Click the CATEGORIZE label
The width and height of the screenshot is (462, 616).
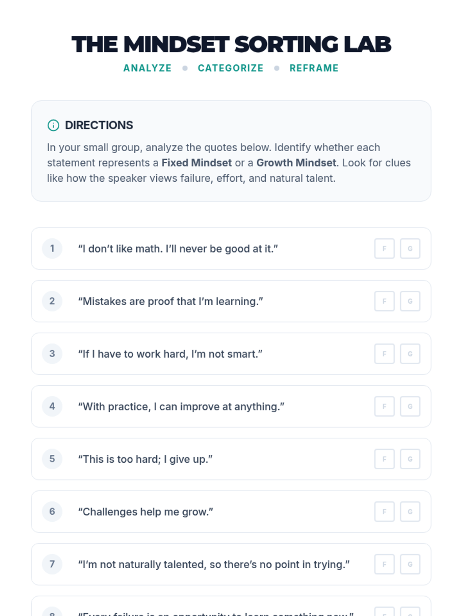coord(231,68)
